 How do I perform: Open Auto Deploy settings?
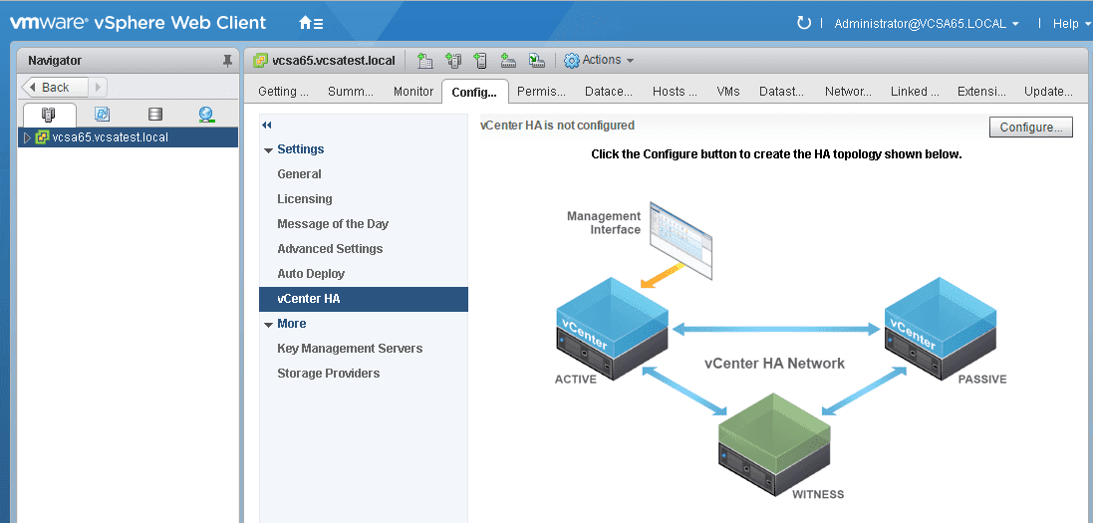(364, 274)
